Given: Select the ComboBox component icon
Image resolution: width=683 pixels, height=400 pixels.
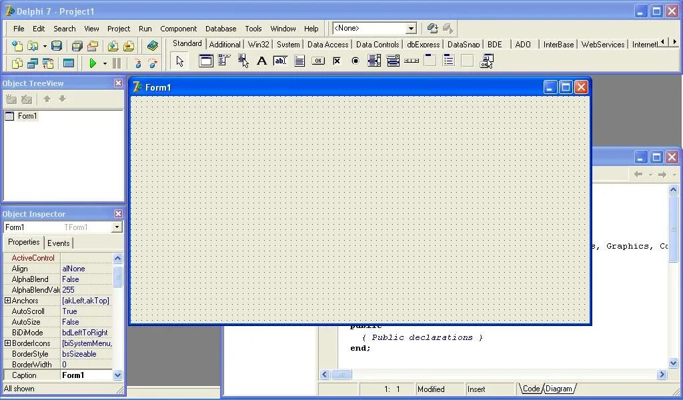Looking at the screenshot, I should (x=393, y=61).
